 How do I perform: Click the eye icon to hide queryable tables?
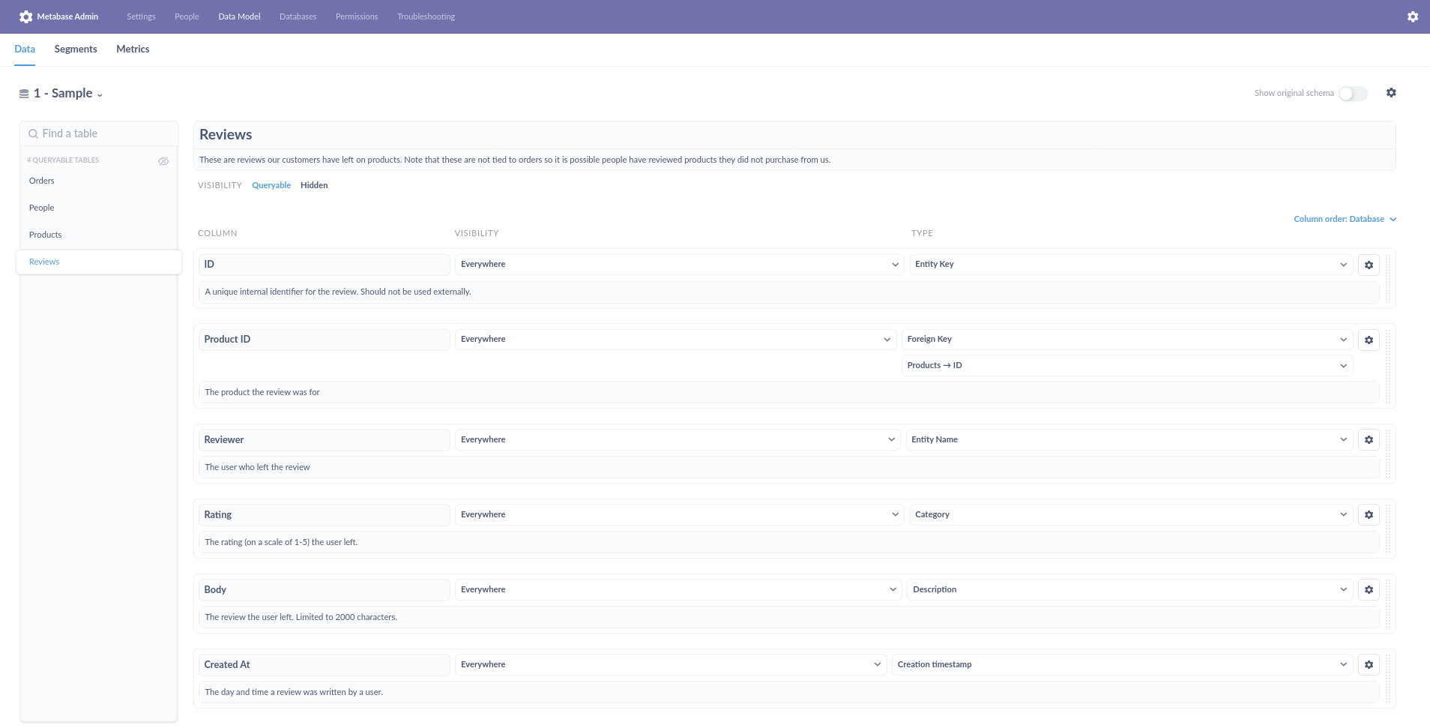point(163,160)
